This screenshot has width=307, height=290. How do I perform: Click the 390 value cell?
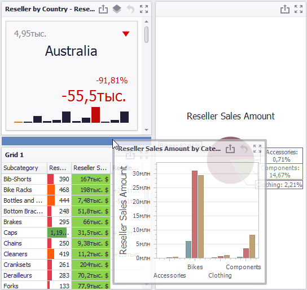(x=59, y=179)
